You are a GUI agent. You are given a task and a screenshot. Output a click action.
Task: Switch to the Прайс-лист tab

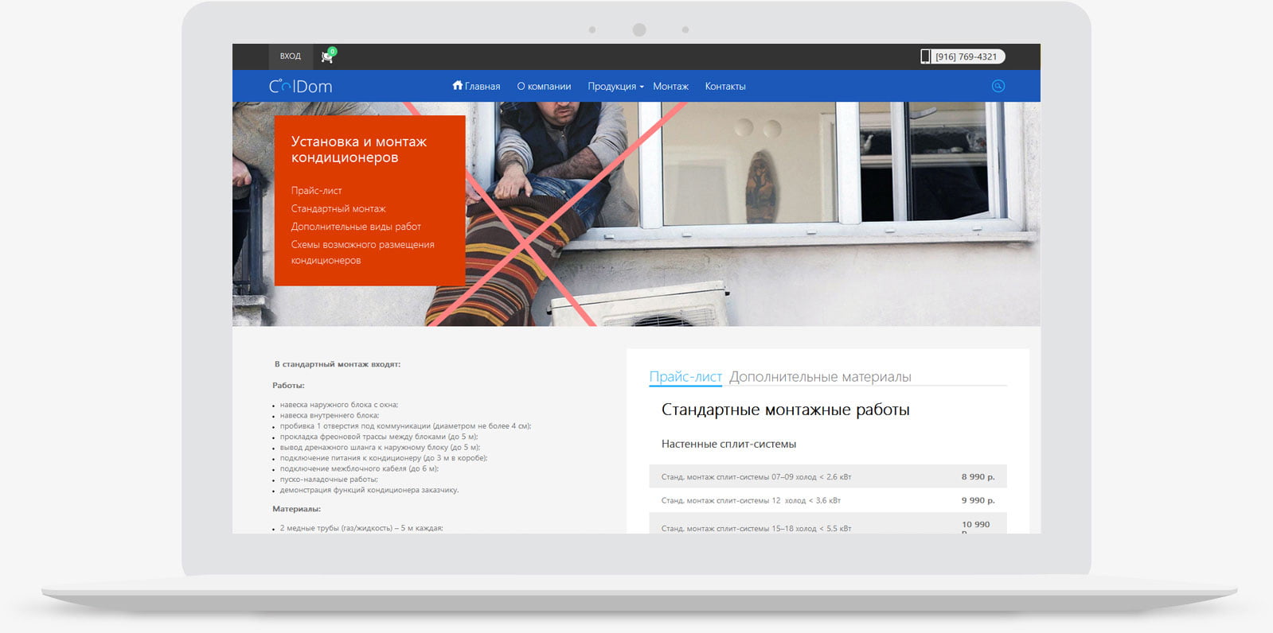tap(685, 377)
